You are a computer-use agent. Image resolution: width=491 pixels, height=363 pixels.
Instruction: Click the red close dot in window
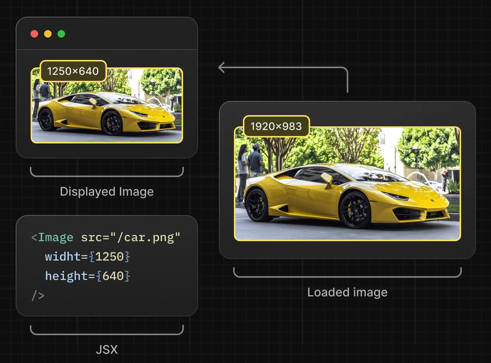[x=34, y=34]
